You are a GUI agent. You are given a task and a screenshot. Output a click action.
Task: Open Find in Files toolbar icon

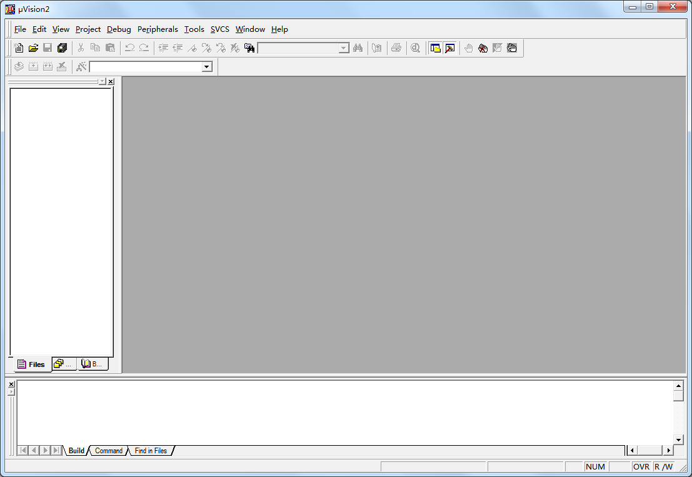pos(249,48)
